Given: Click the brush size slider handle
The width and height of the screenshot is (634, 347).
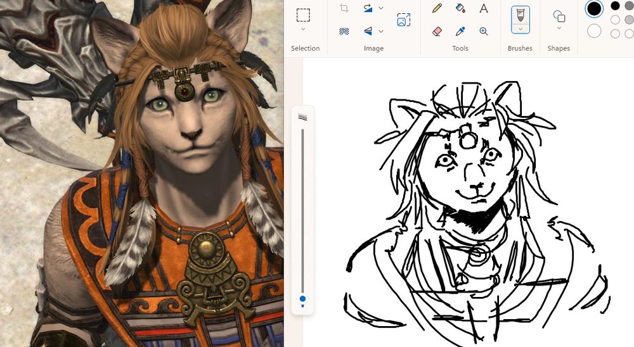Looking at the screenshot, I should [302, 300].
